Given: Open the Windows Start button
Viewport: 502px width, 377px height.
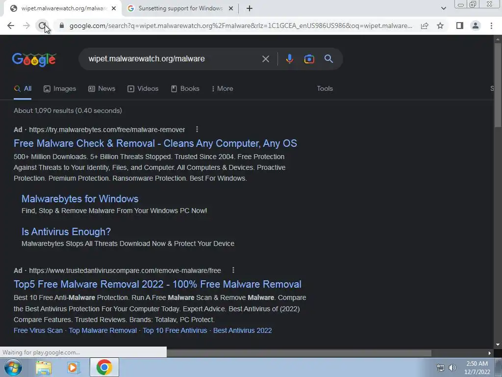Looking at the screenshot, I should (x=13, y=367).
